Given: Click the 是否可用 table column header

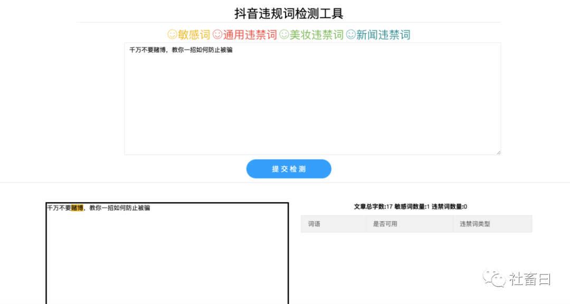Looking at the screenshot, I should pyautogui.click(x=410, y=224).
